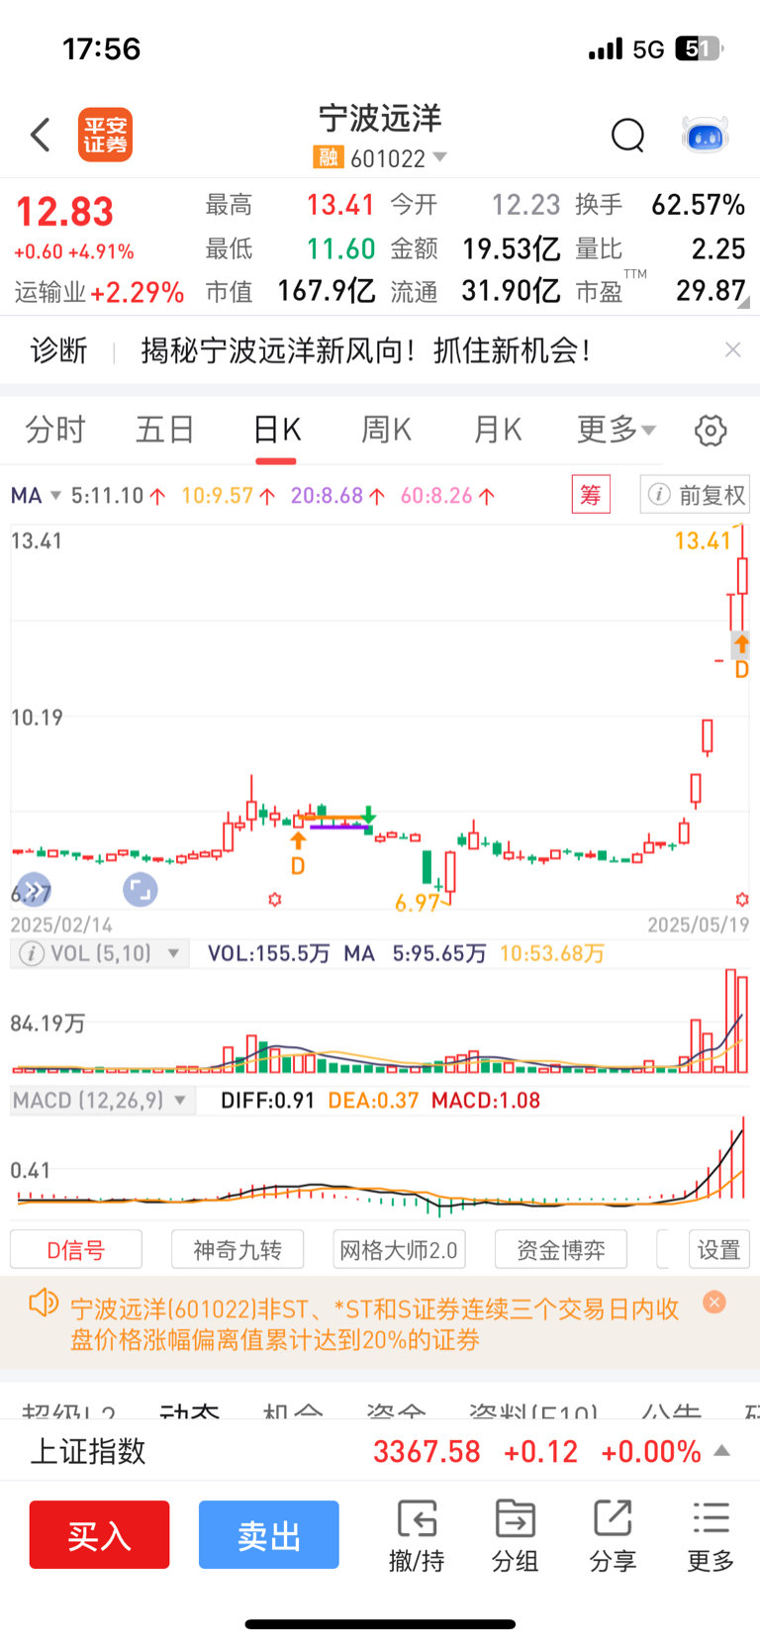
Task: Tap the red event marker below mid-chart candles
Action: (x=275, y=899)
